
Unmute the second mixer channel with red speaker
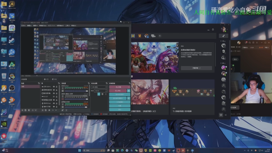coord(63,99)
